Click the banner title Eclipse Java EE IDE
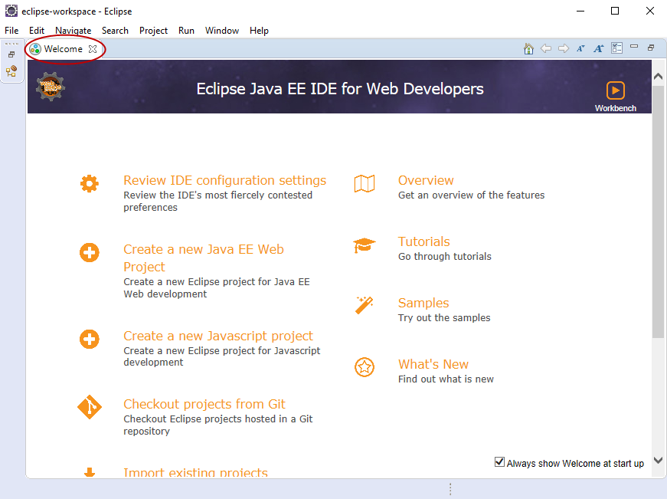The height and width of the screenshot is (499, 667). click(x=340, y=89)
